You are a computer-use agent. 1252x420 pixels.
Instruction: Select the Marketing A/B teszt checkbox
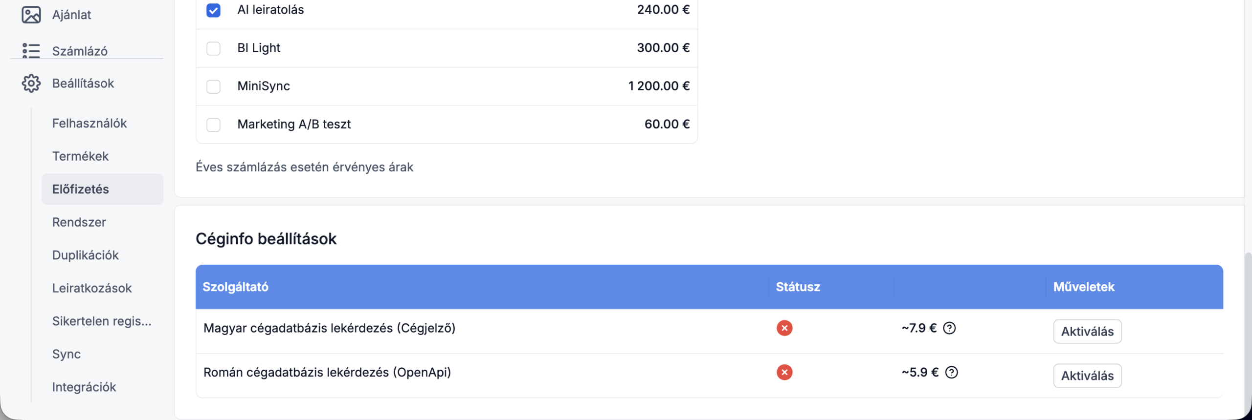click(213, 125)
